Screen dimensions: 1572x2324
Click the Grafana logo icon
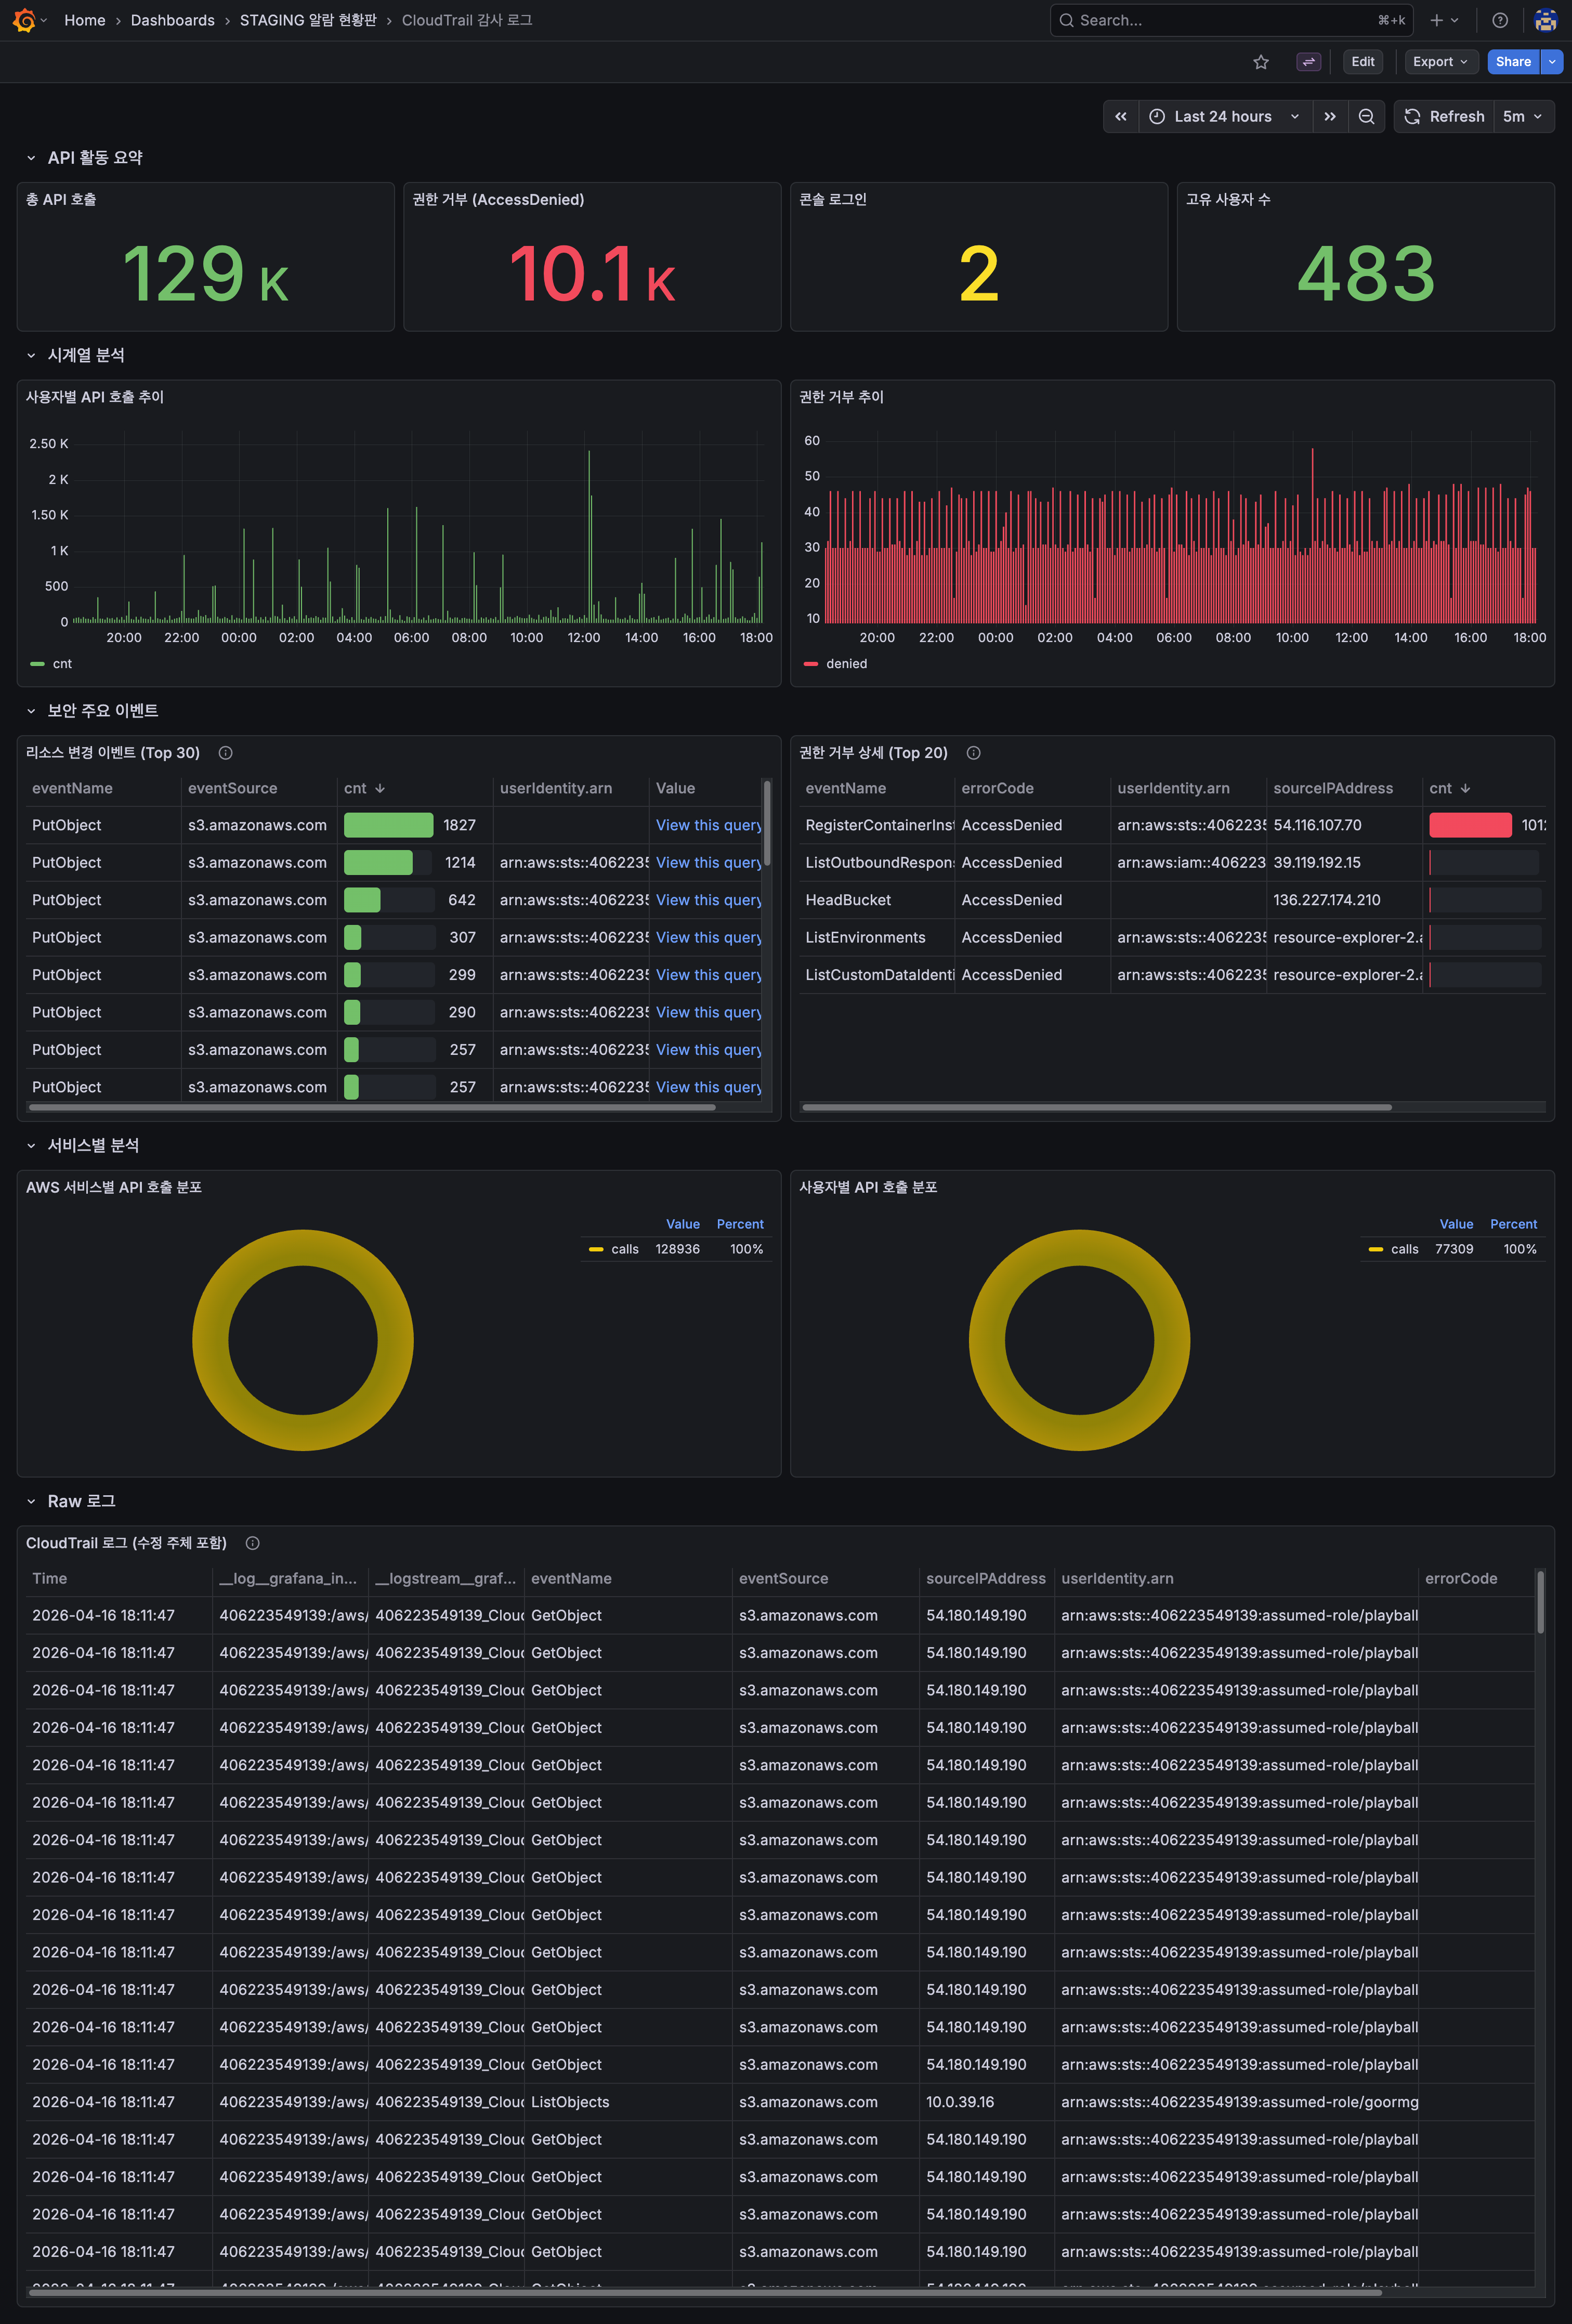coord(24,20)
